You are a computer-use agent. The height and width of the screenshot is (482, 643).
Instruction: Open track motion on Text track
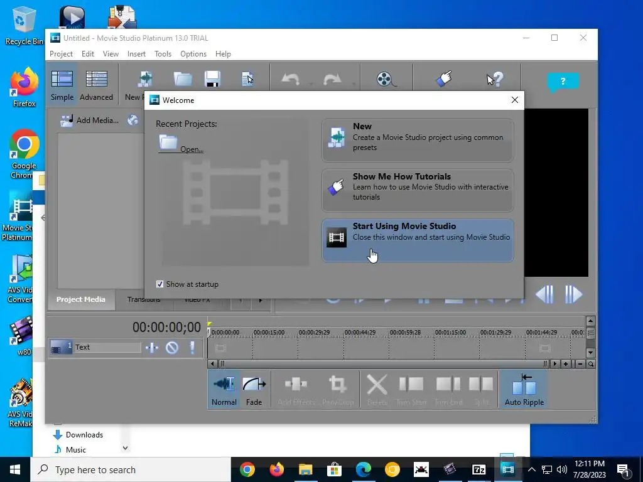(x=152, y=348)
